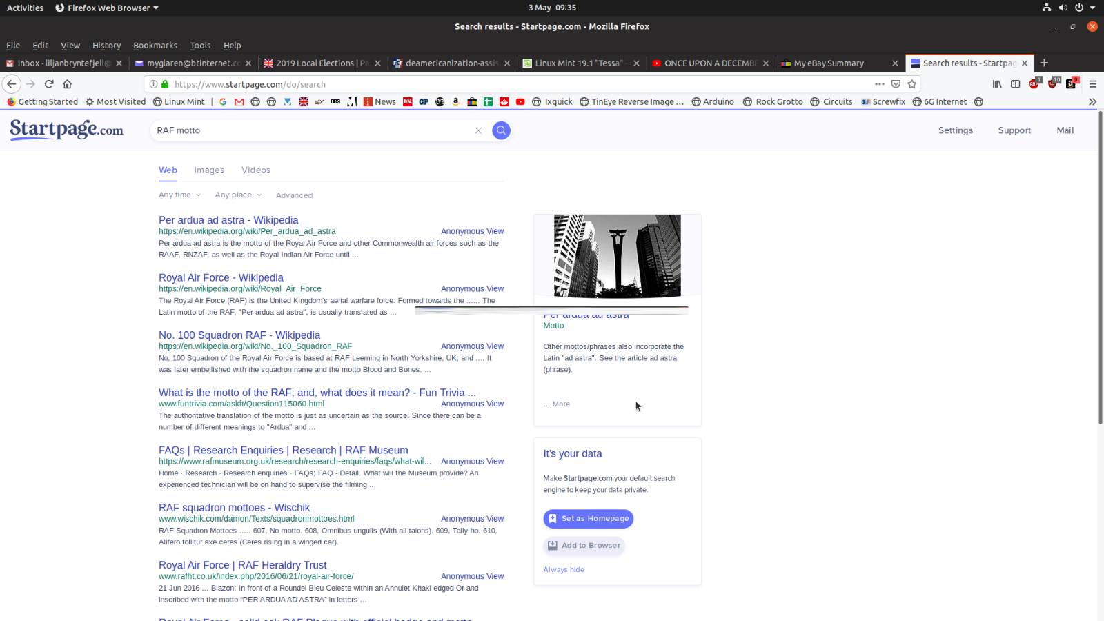Open the History menu
The width and height of the screenshot is (1104, 621).
(x=106, y=46)
